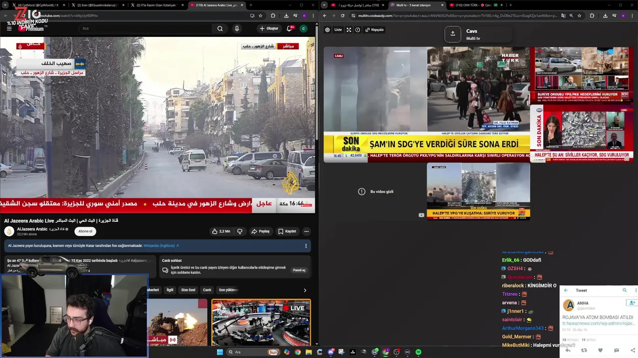Share the video with Paylaş

tap(260, 231)
